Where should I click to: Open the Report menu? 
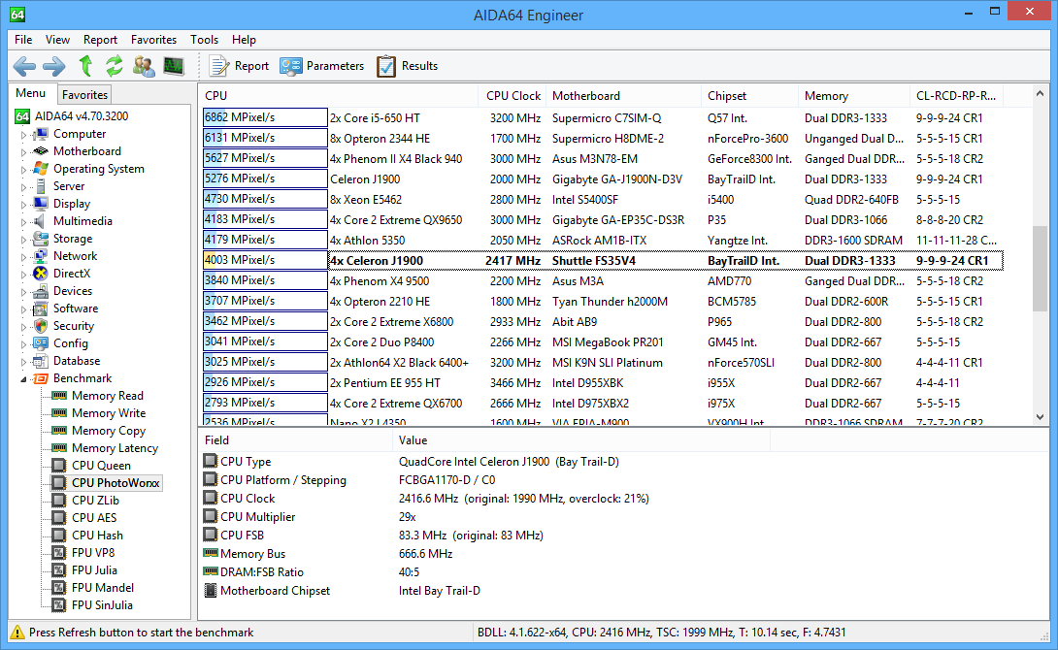coord(101,40)
